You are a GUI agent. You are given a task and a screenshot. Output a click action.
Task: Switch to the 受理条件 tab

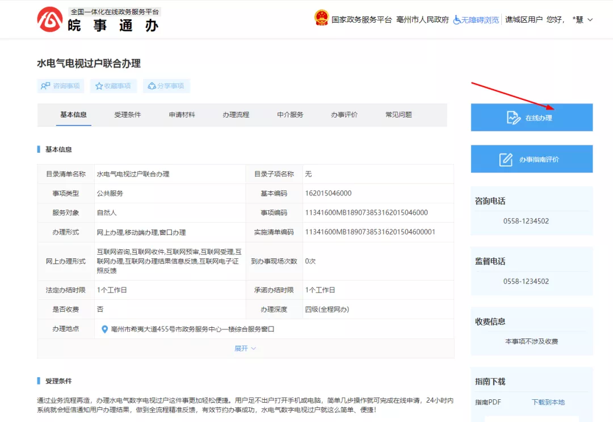pyautogui.click(x=128, y=115)
